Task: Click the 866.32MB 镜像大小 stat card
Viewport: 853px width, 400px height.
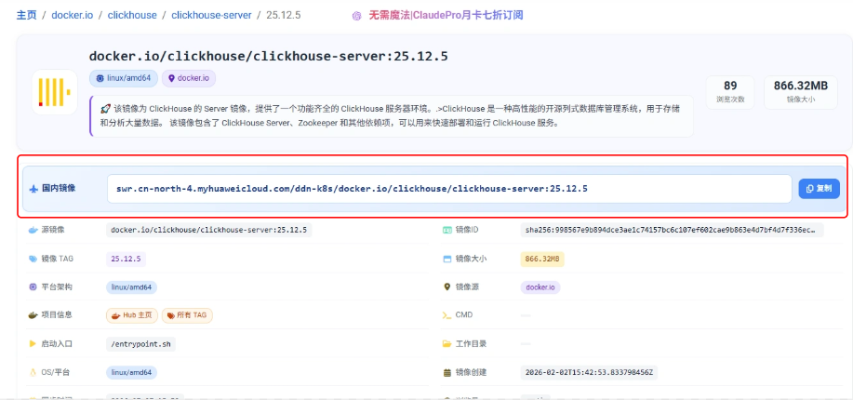Action: [801, 92]
